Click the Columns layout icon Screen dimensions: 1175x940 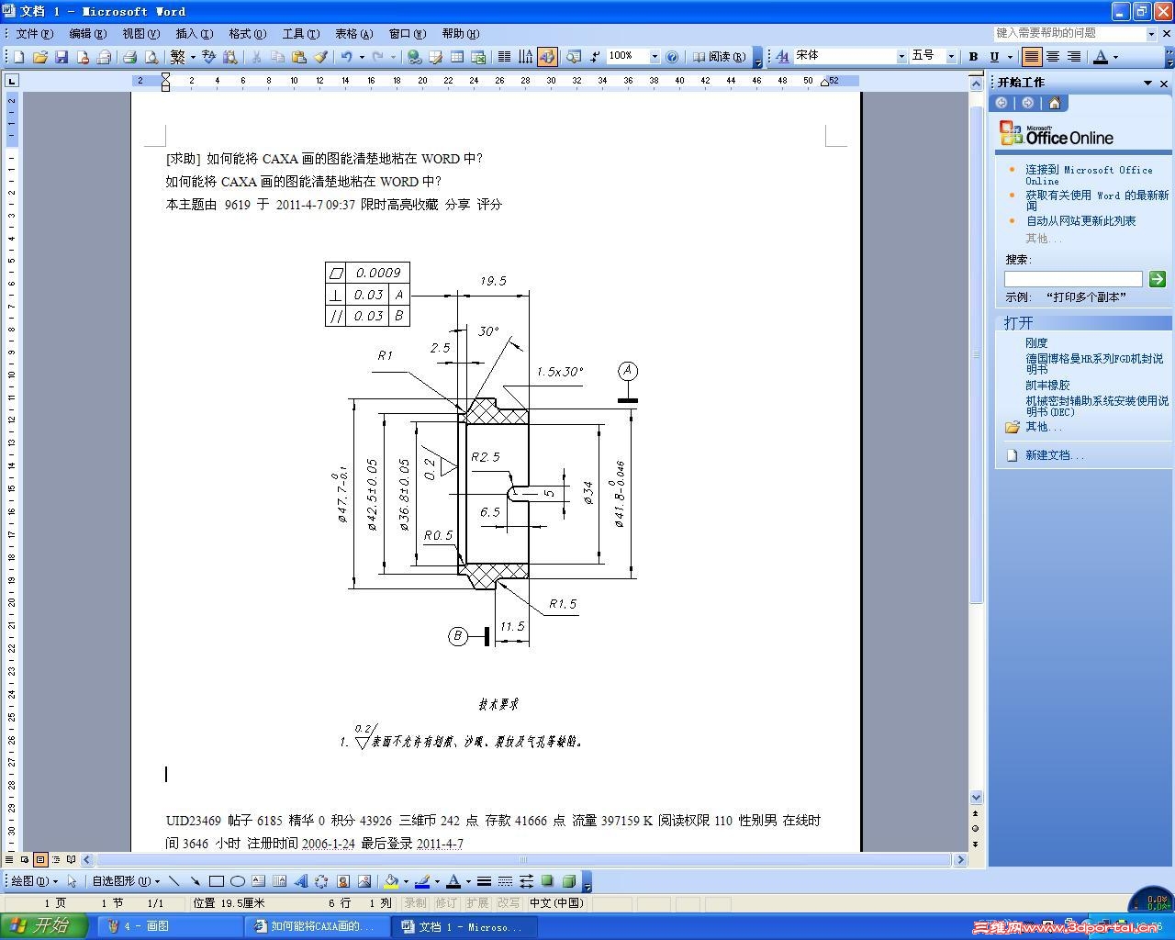(504, 57)
